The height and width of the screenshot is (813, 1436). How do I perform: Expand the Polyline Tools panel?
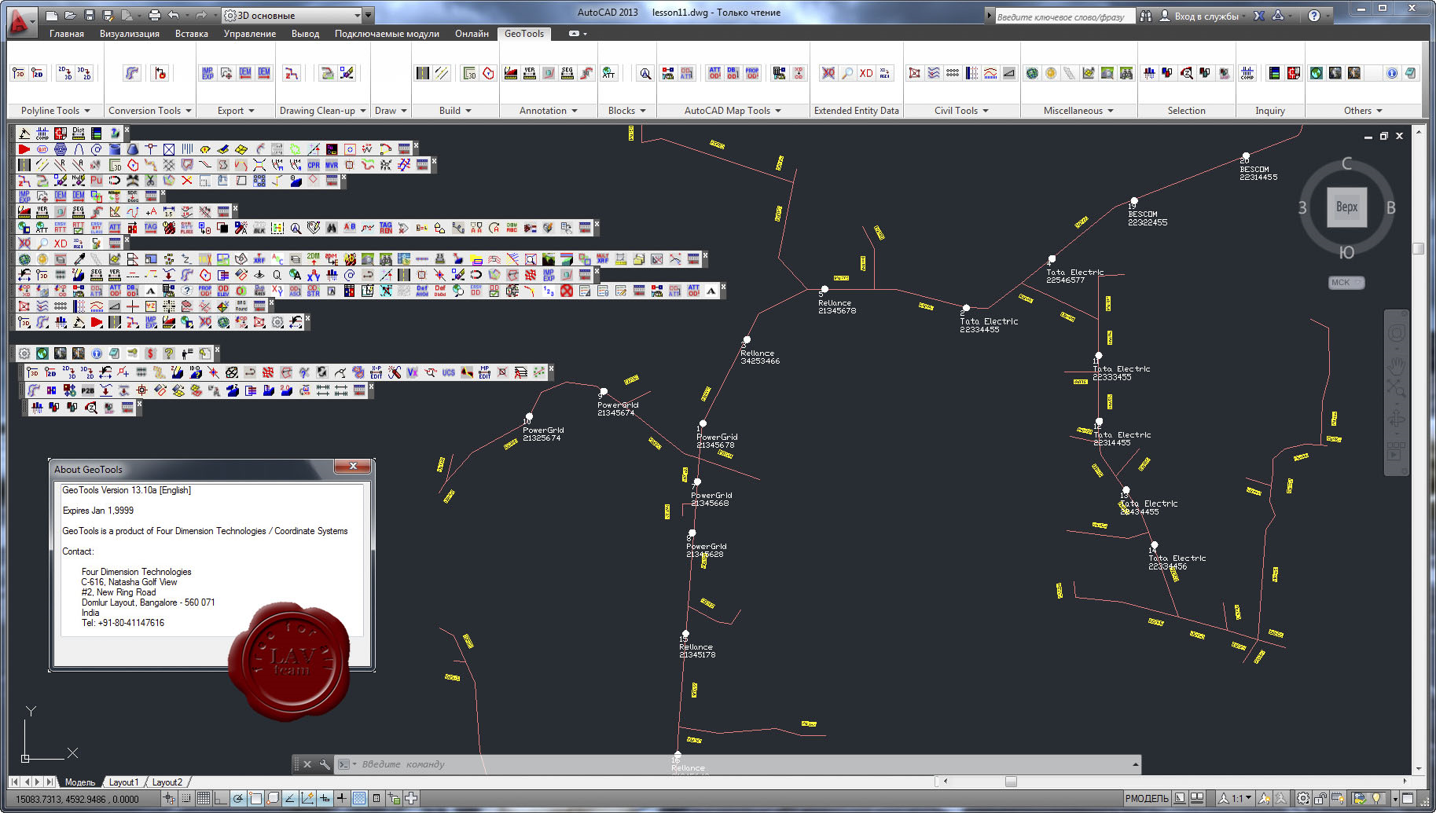point(55,111)
